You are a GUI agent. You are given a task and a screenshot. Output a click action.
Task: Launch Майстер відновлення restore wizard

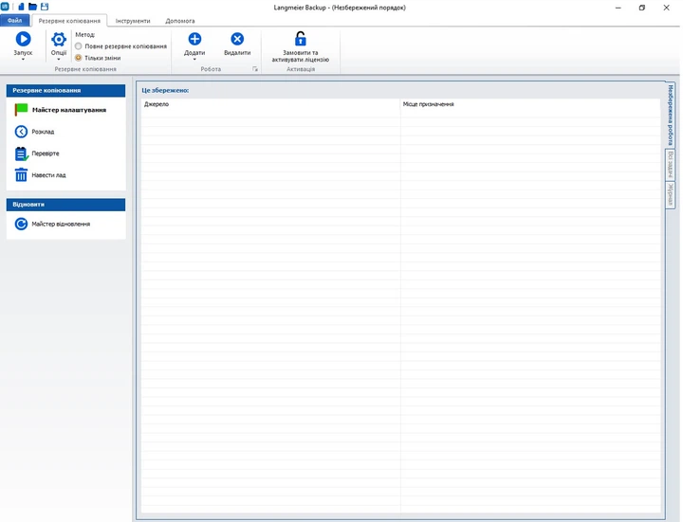(22, 225)
